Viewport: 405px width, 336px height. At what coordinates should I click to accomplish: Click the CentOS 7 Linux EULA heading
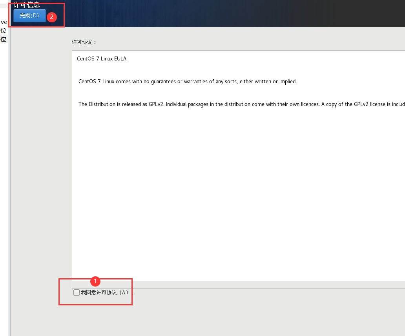pyautogui.click(x=102, y=58)
